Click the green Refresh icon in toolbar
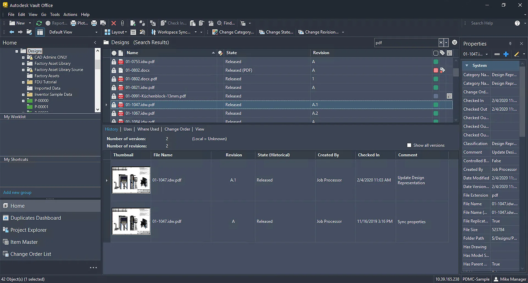 tap(39, 23)
